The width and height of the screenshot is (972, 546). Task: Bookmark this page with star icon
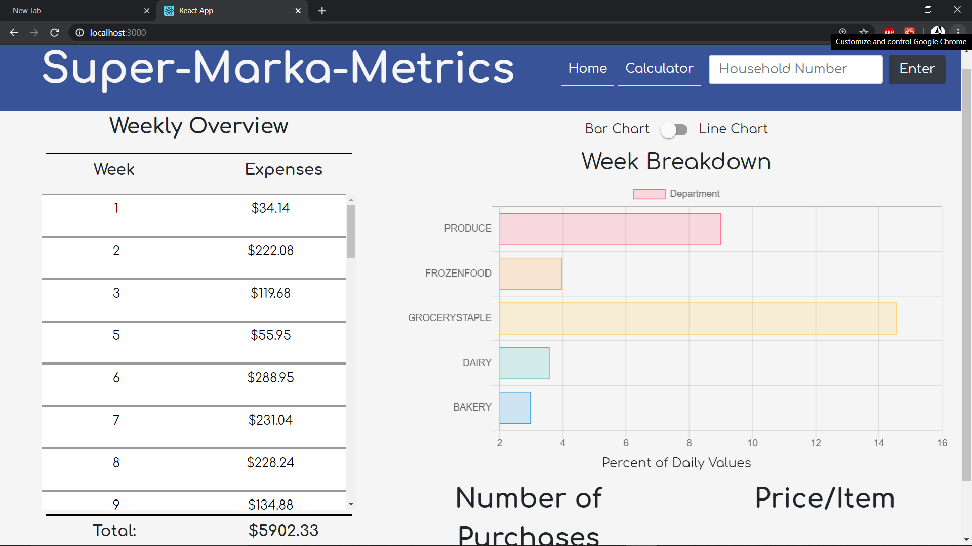point(864,32)
